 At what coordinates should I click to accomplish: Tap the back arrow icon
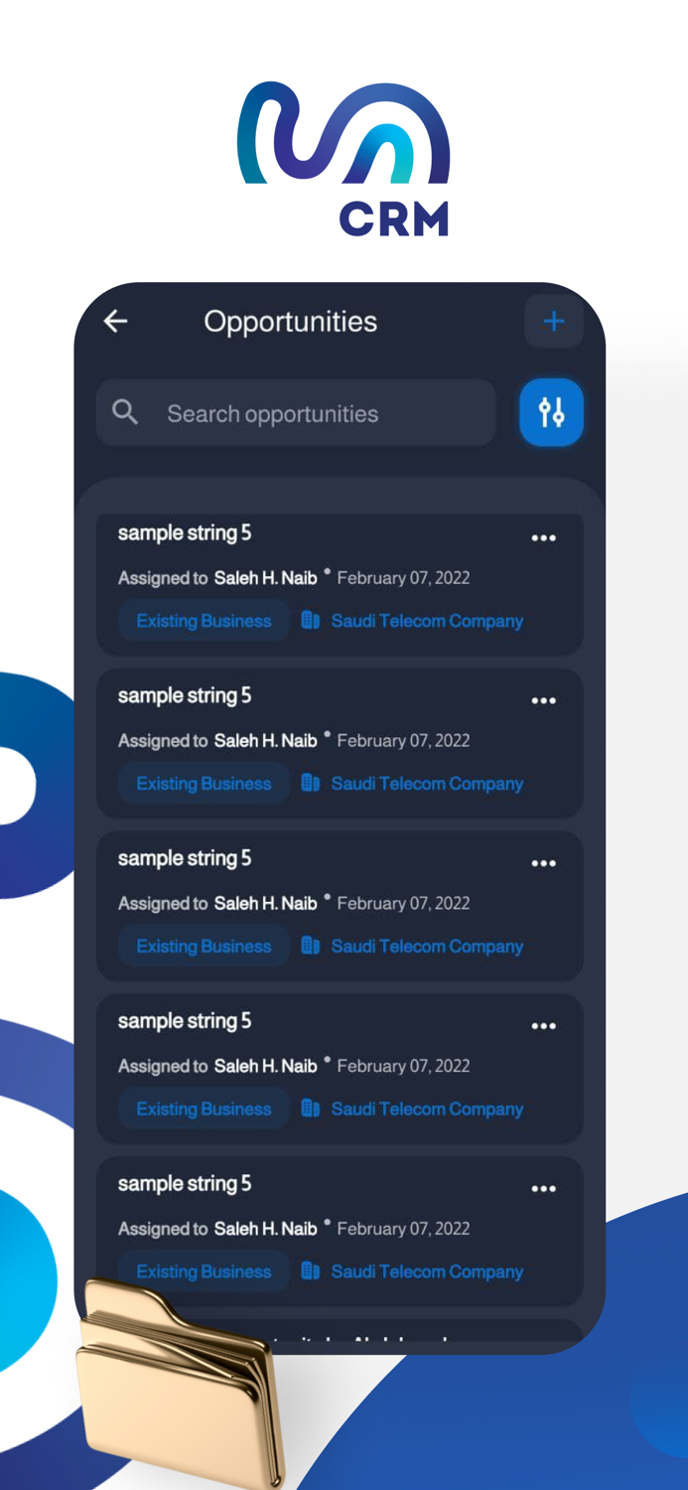(115, 321)
